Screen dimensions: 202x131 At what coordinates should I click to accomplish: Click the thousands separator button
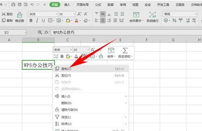(x=181, y=20)
